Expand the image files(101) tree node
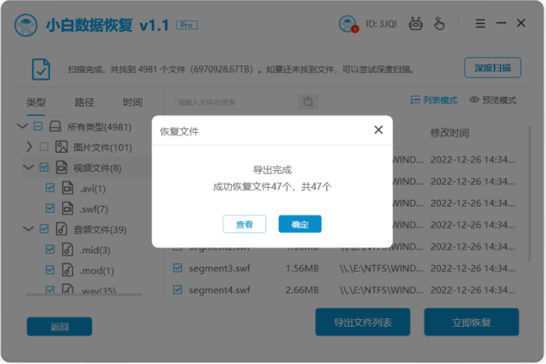546x364 pixels. pos(29,147)
